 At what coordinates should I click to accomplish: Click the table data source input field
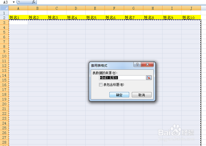coord(122,78)
